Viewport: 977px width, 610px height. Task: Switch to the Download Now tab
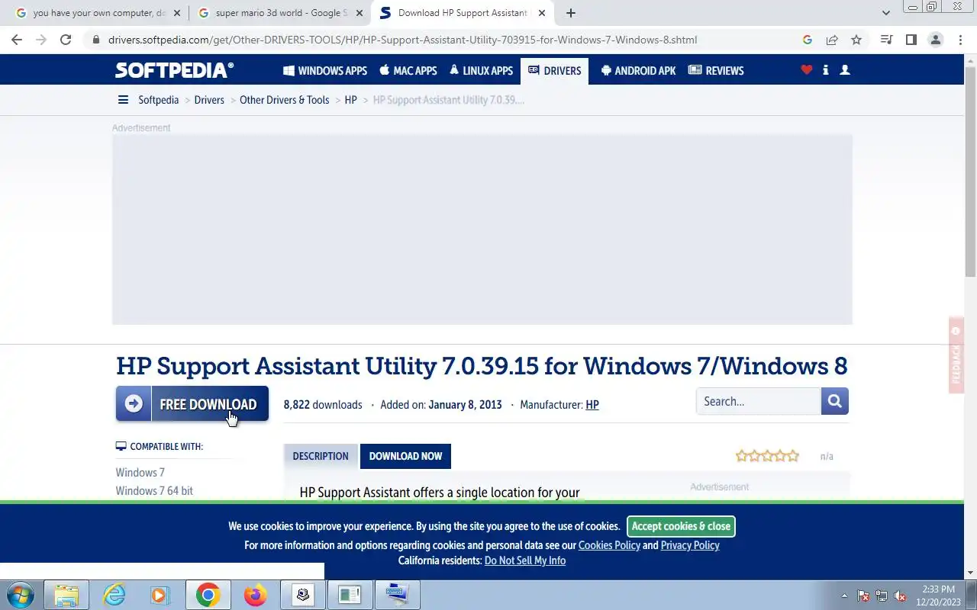405,456
